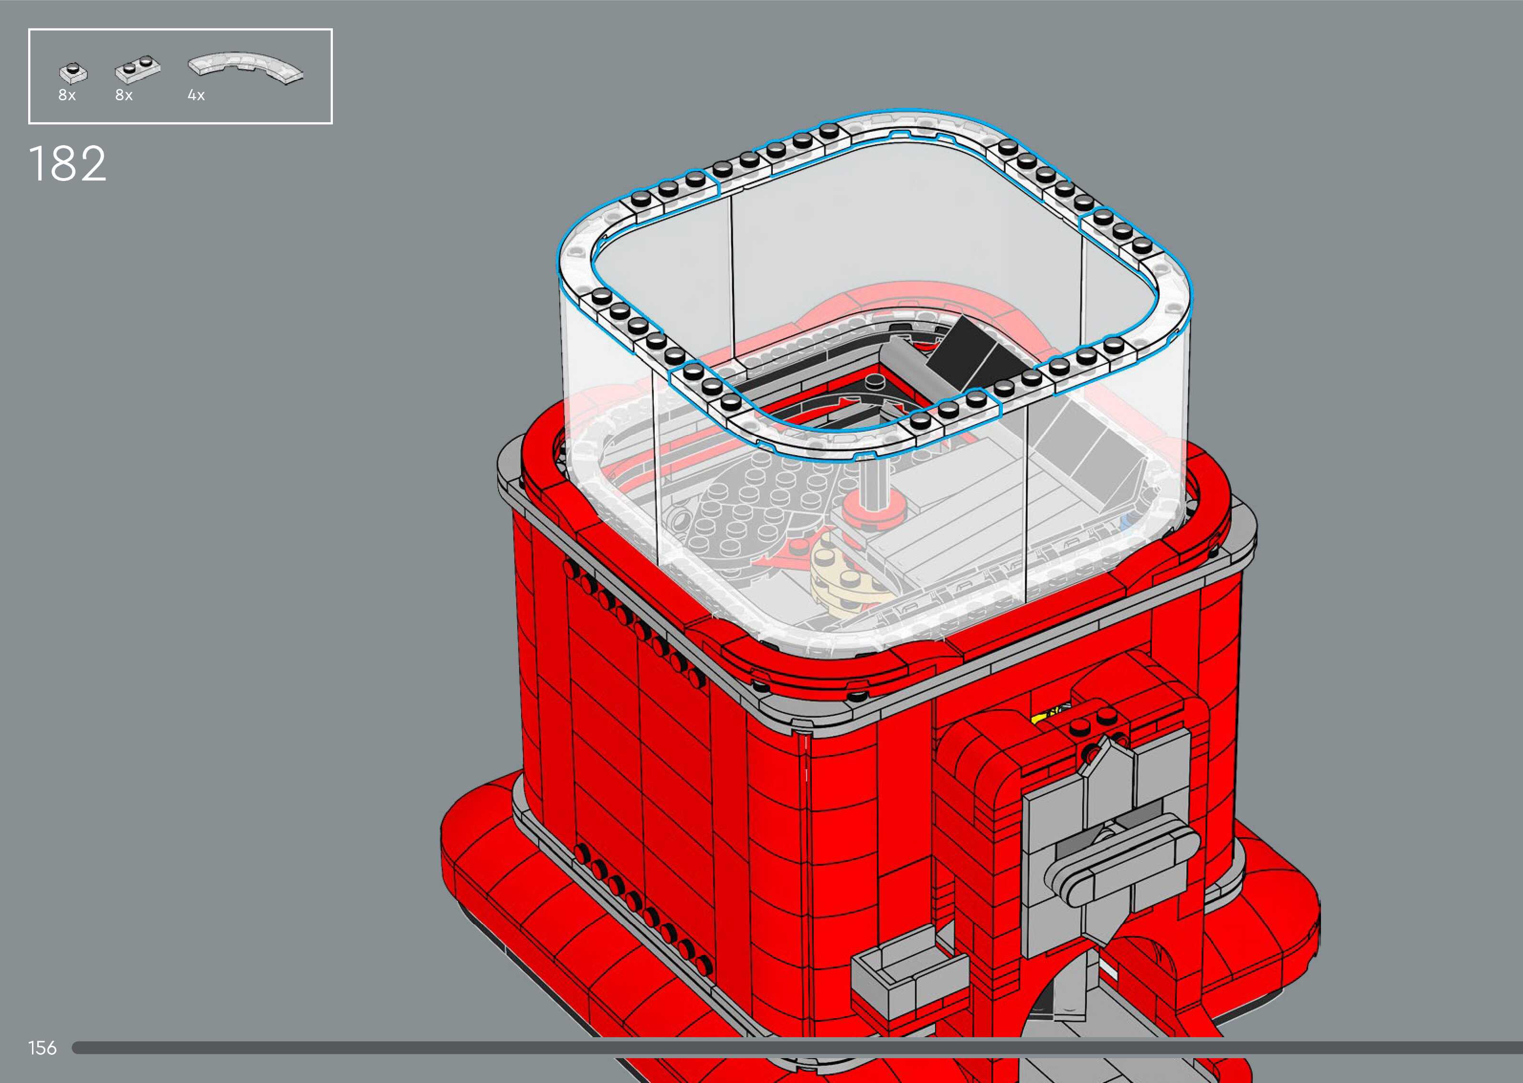
Task: Click the 4x quantity label
Action: 196,96
